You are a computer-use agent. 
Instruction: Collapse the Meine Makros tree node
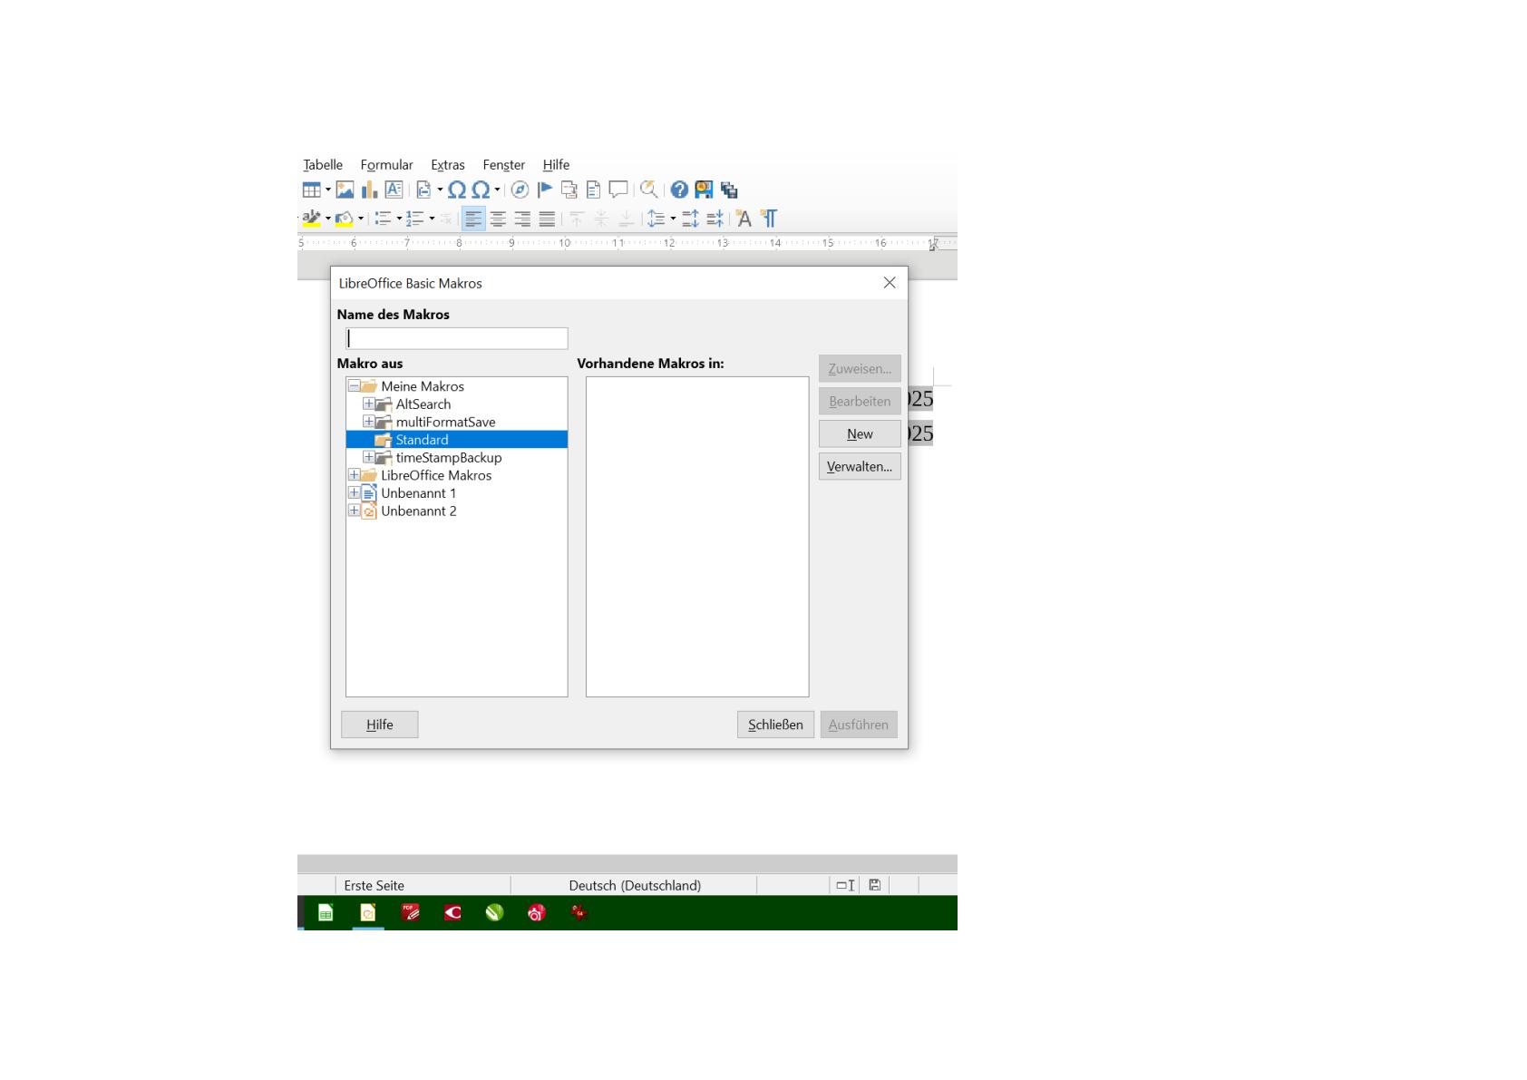tap(354, 386)
